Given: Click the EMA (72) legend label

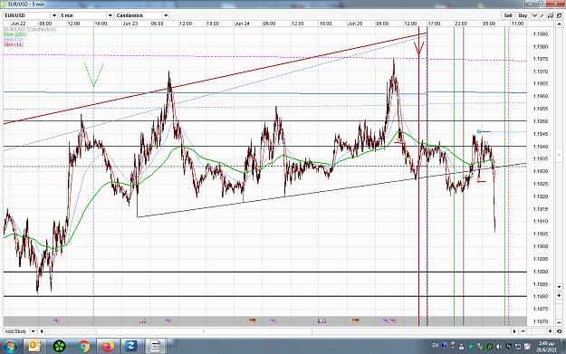Looking at the screenshot, I should pyautogui.click(x=14, y=39).
